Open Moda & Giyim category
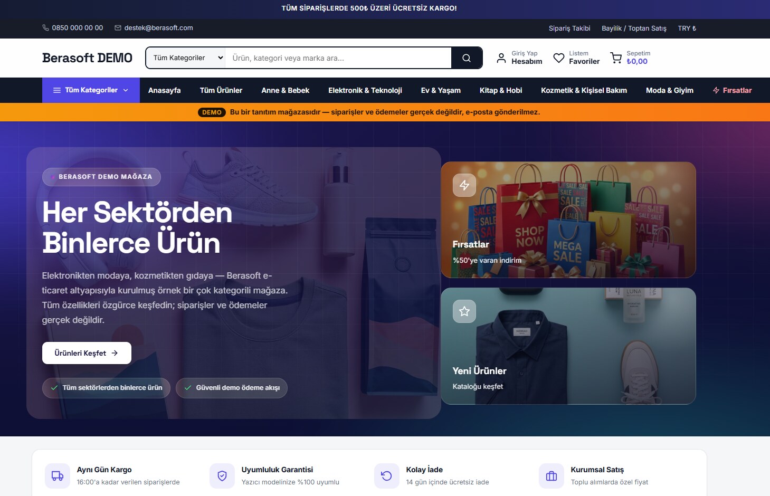Viewport: 770px width, 496px height. [x=670, y=90]
